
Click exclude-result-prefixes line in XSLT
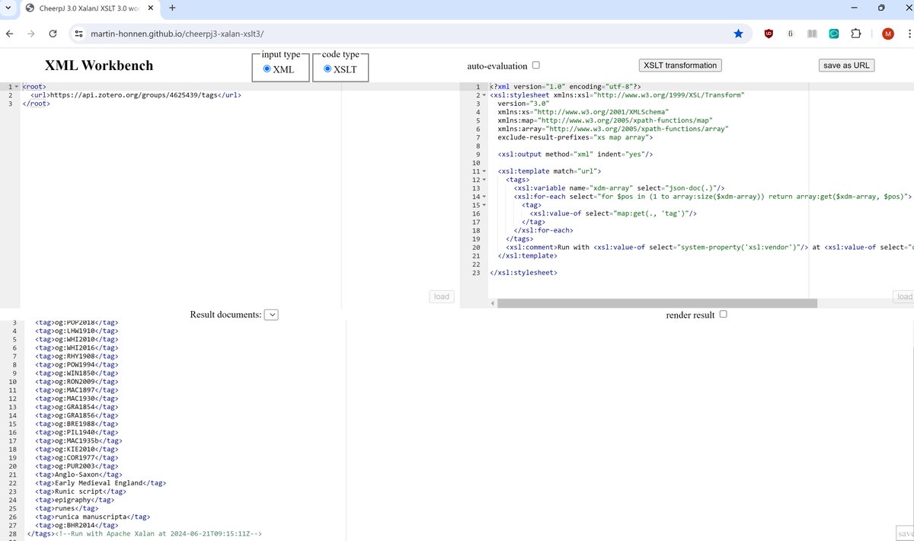coord(574,137)
